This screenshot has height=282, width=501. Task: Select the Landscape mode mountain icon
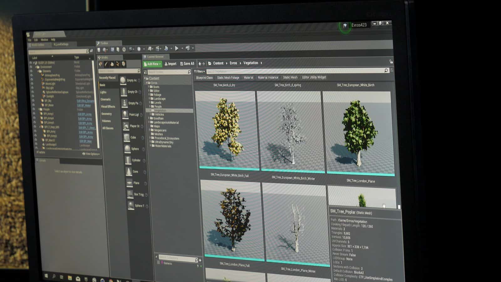tap(112, 64)
